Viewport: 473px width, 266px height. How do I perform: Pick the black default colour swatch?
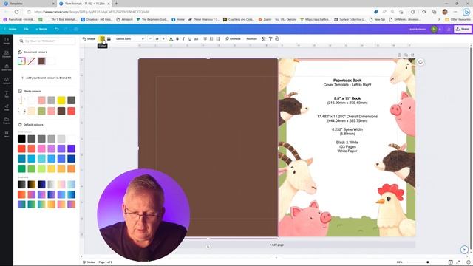click(x=21, y=139)
